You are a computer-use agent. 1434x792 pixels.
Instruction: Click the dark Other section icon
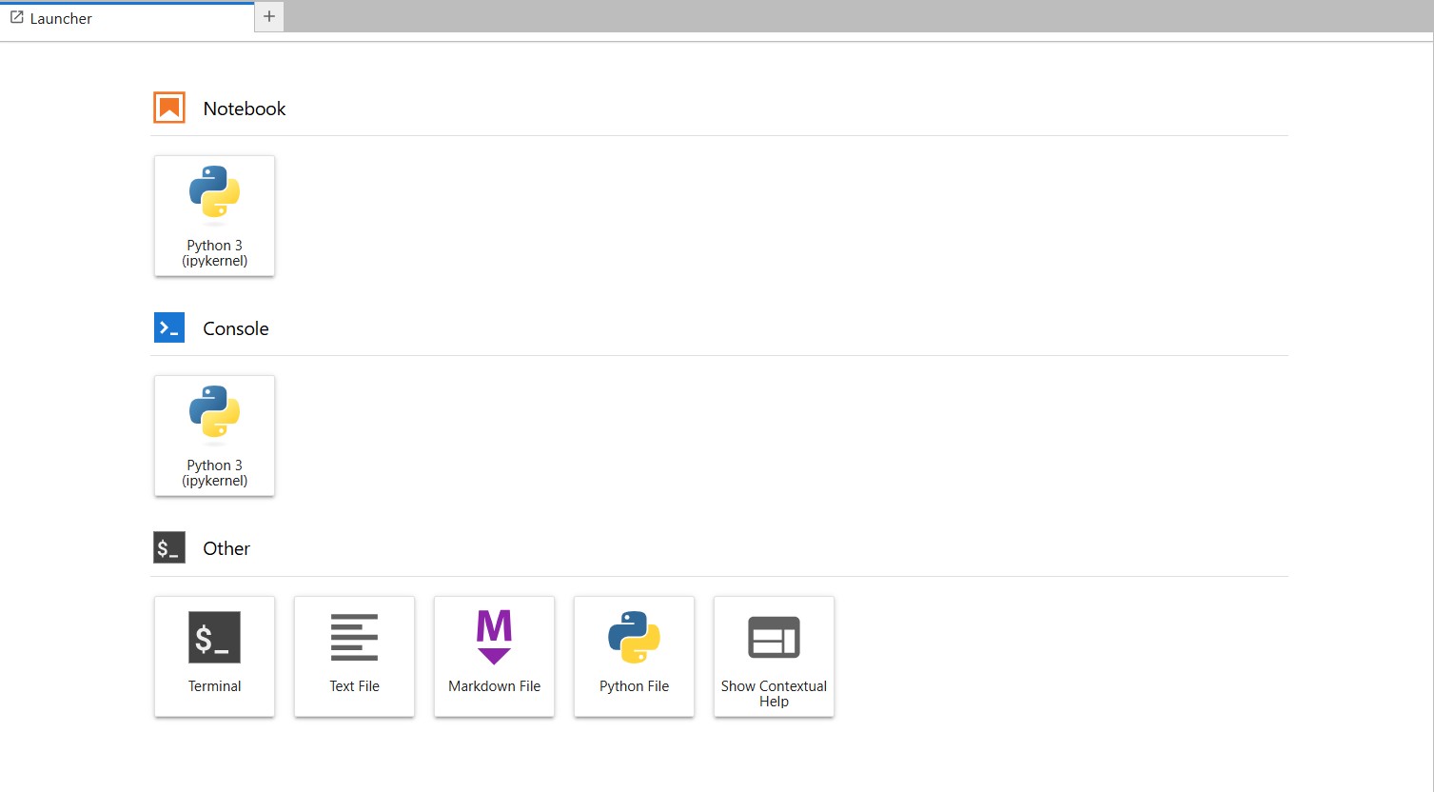[169, 547]
